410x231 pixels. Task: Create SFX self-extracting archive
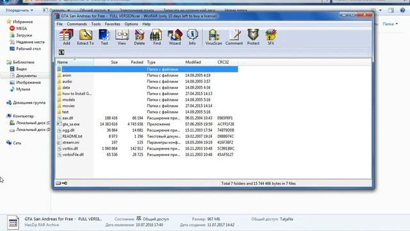pos(270,37)
